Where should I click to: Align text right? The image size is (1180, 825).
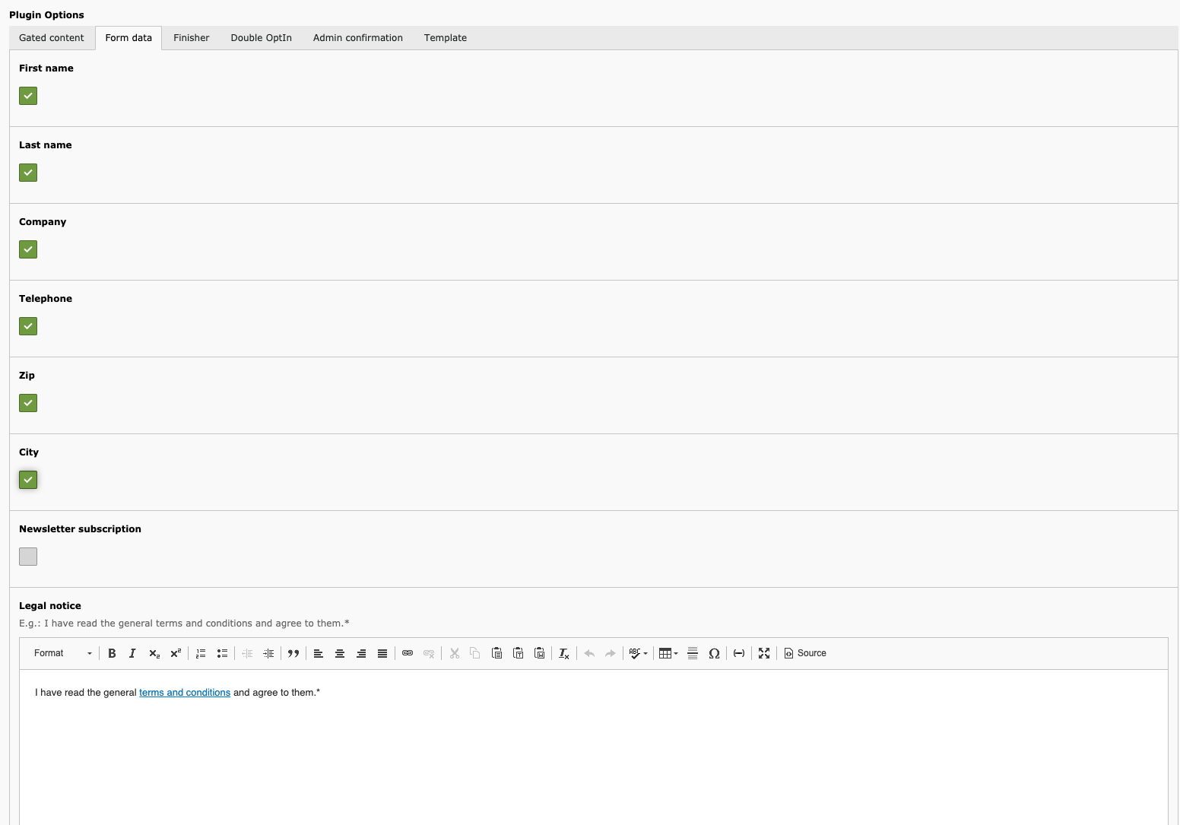click(x=361, y=653)
